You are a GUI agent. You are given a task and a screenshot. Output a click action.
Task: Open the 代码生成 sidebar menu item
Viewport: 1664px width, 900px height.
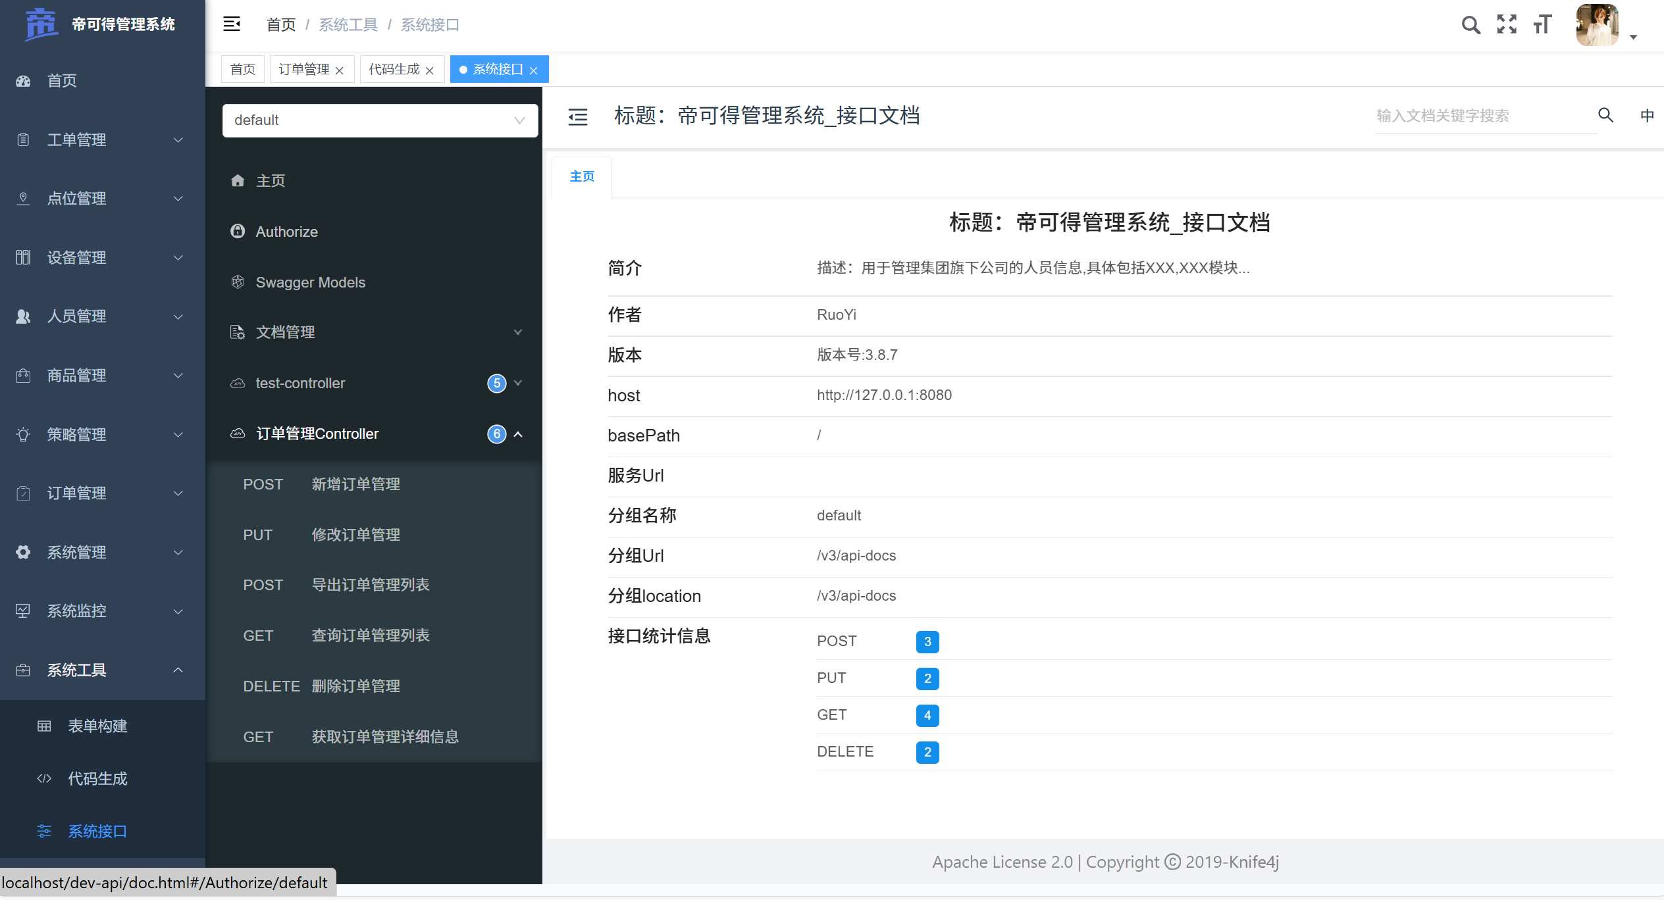click(103, 779)
